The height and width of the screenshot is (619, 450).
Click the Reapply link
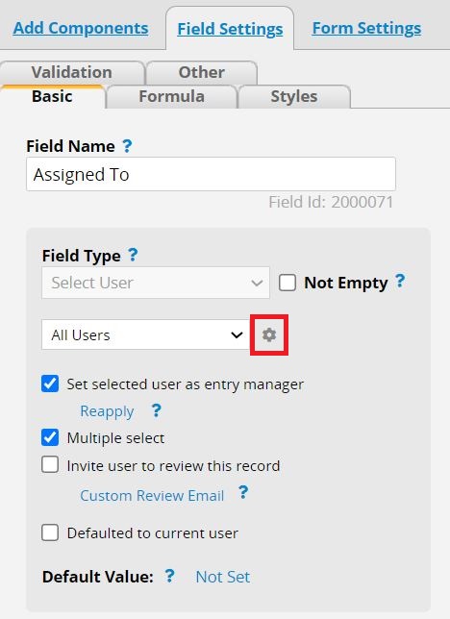click(x=107, y=411)
